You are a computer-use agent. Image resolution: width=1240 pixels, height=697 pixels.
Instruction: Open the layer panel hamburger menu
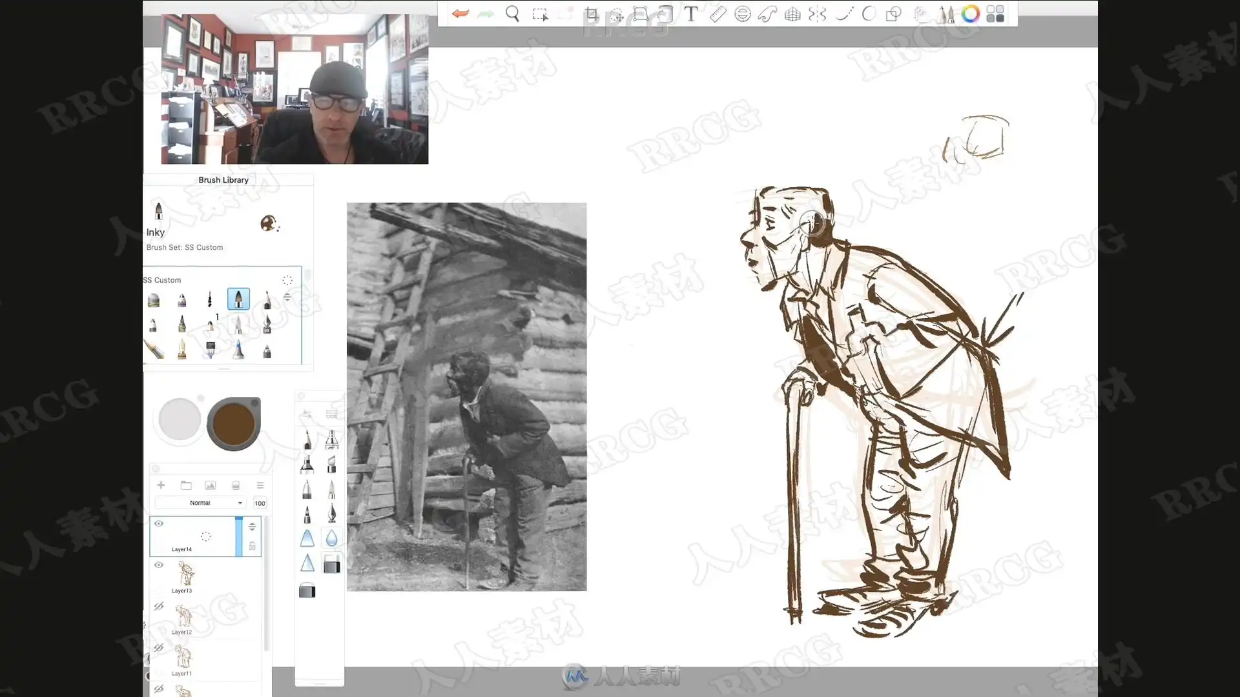(x=260, y=485)
